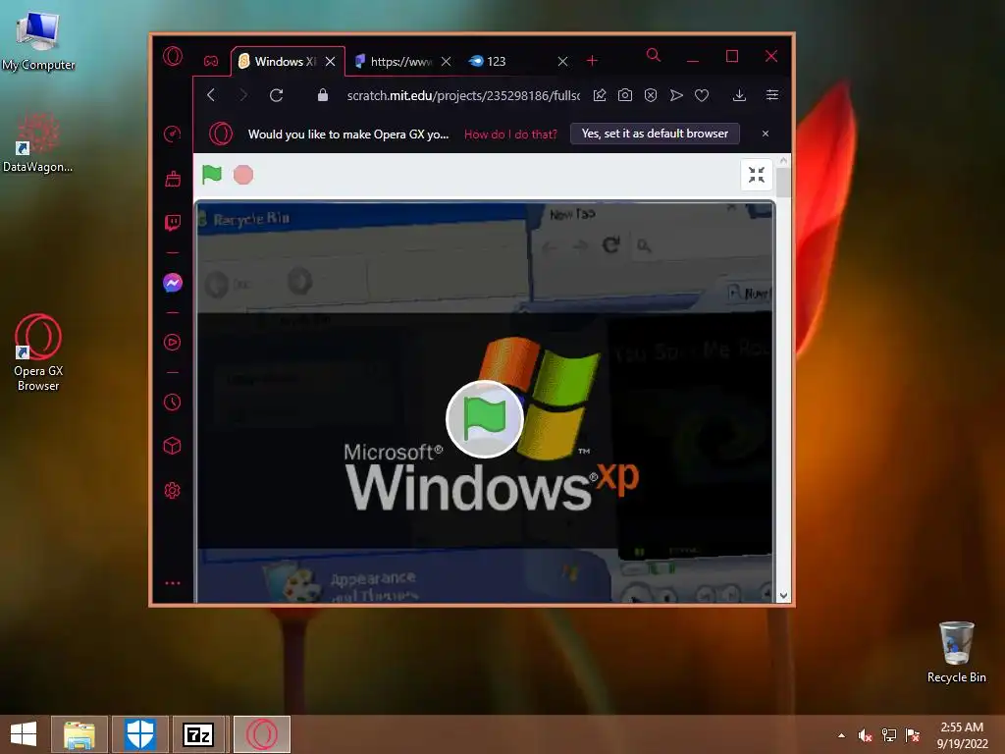Start project with small green flag
Screen dimensions: 1005x754
coord(212,175)
